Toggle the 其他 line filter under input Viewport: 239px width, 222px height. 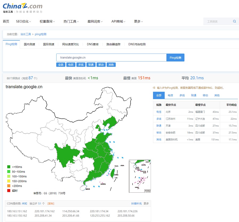[111, 65]
